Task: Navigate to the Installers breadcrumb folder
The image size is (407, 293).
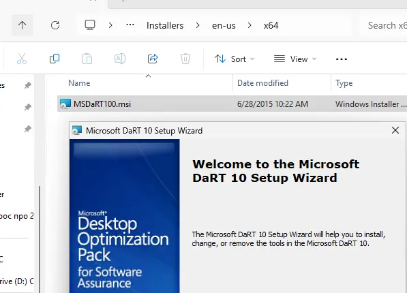Action: (x=165, y=25)
